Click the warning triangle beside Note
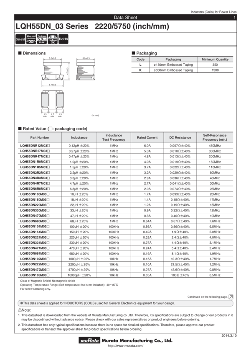 coord(20,310)
